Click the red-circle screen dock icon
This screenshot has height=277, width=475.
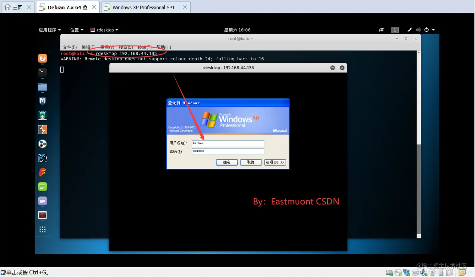[x=42, y=215]
